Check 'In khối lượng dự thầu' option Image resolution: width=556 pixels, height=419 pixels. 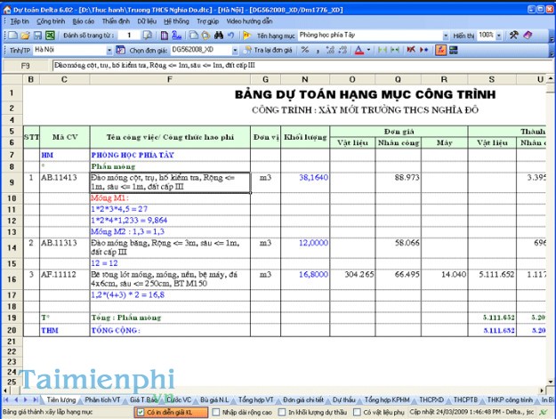[282, 413]
